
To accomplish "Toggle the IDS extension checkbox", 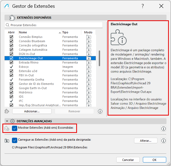I will (x=11, y=97).
